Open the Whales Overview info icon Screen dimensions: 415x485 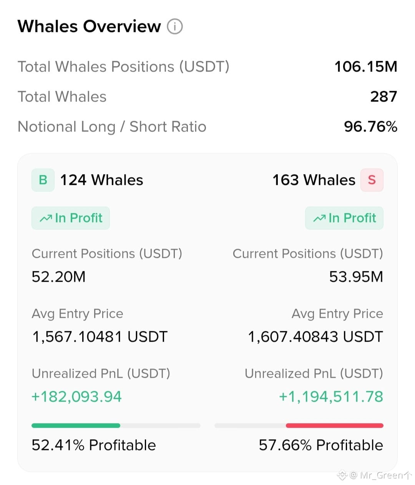tap(175, 27)
